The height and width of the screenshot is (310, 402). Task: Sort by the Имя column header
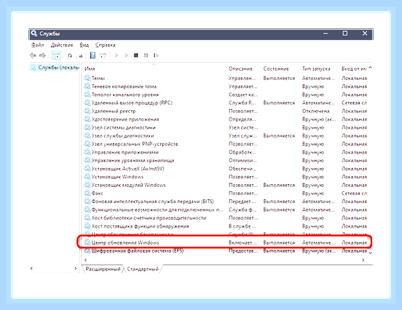coord(89,69)
